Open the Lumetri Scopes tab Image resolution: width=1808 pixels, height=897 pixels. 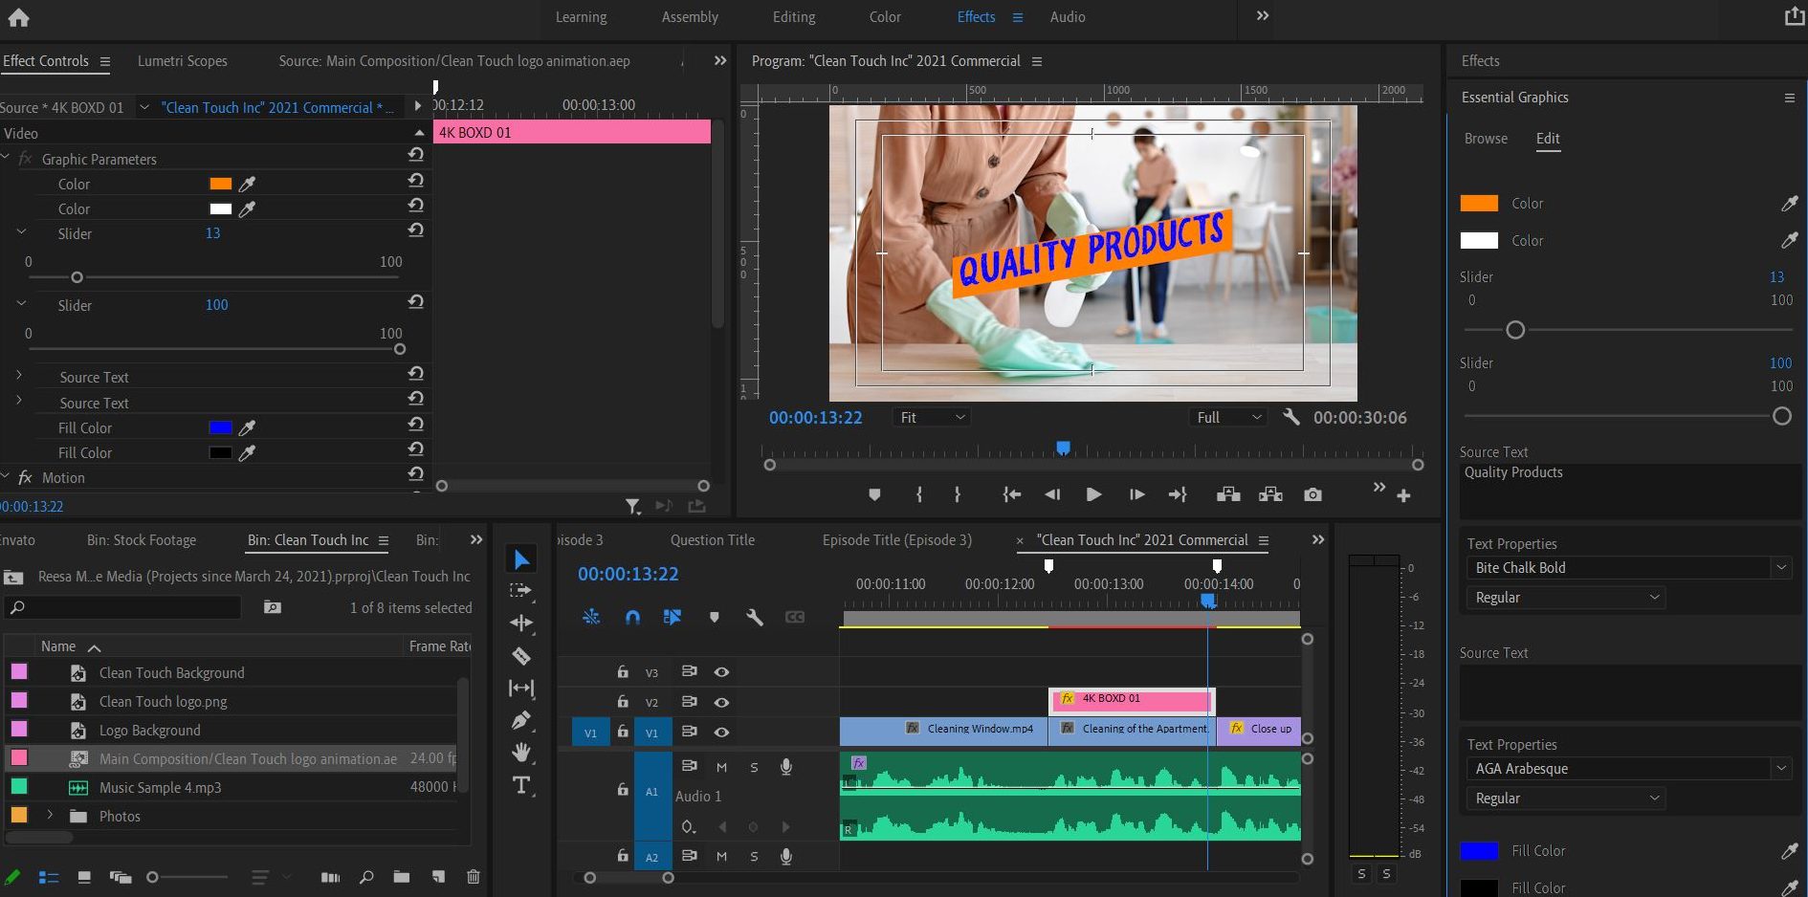[x=182, y=61]
